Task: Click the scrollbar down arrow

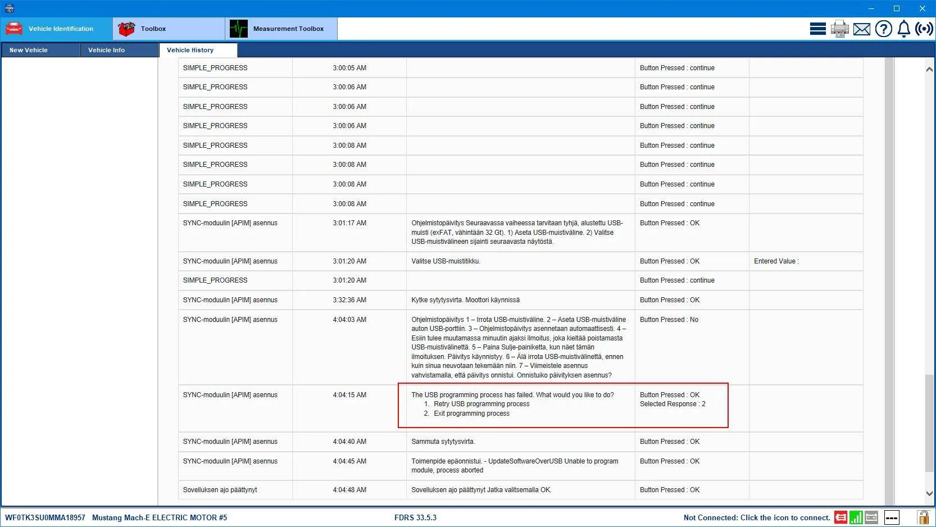Action: (929, 493)
